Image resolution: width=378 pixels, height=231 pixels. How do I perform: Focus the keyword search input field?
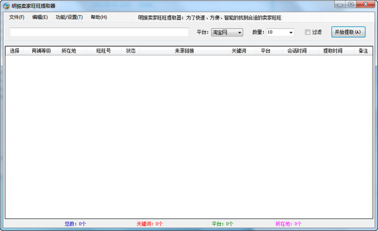[99, 32]
